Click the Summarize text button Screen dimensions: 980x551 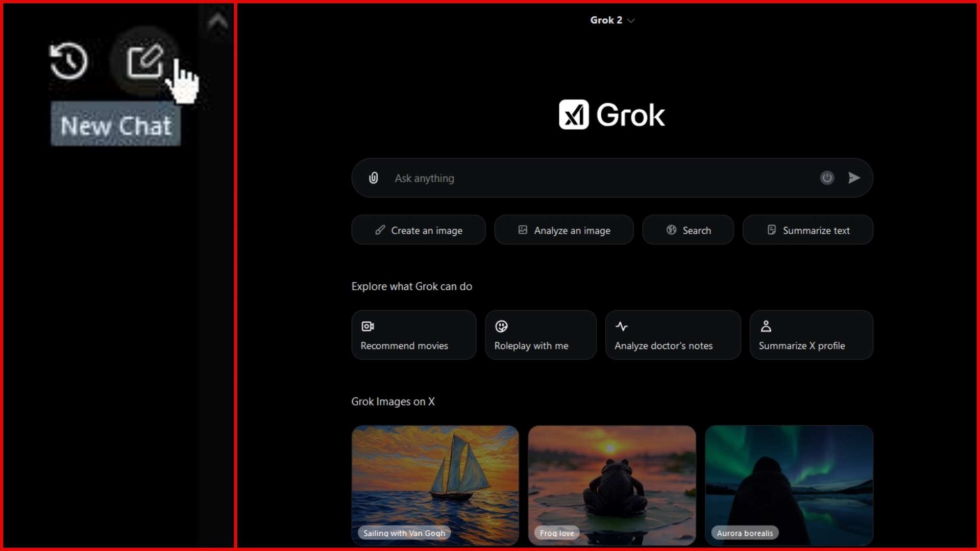(x=807, y=230)
